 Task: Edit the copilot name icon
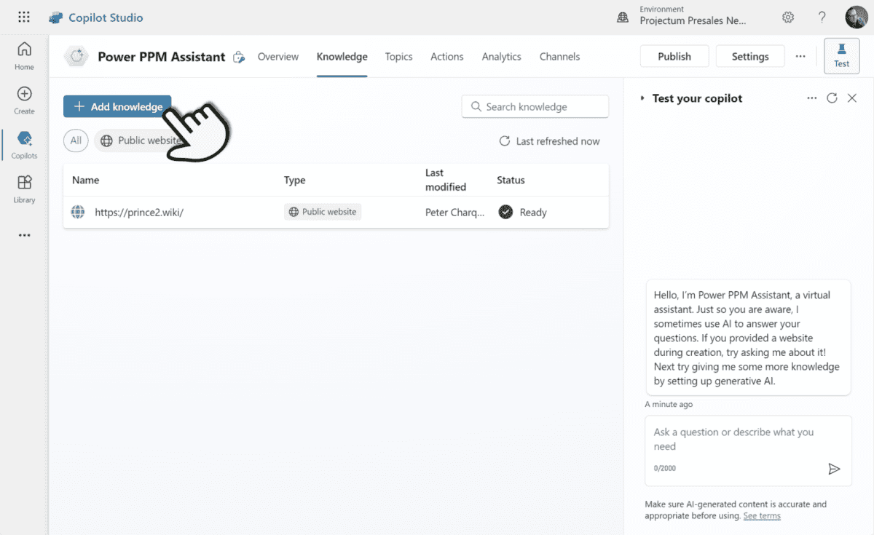click(238, 58)
